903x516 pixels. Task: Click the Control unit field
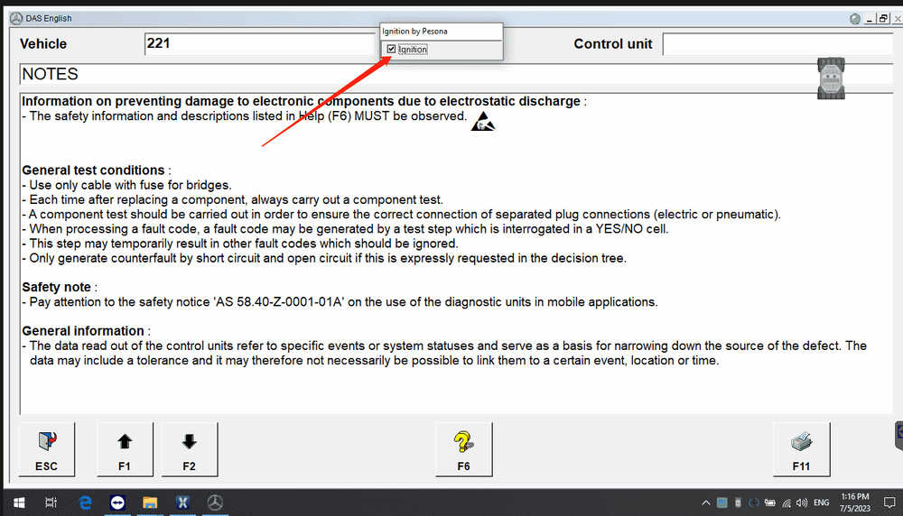click(778, 44)
